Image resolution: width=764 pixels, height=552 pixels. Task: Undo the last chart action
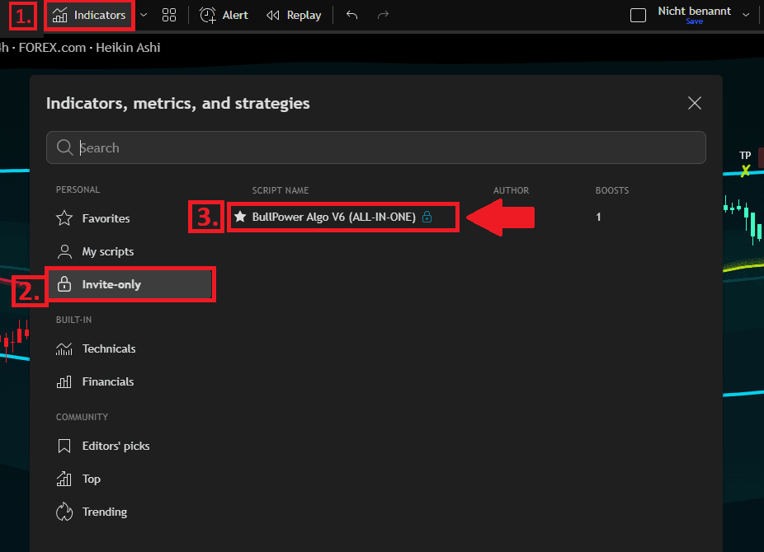tap(351, 15)
